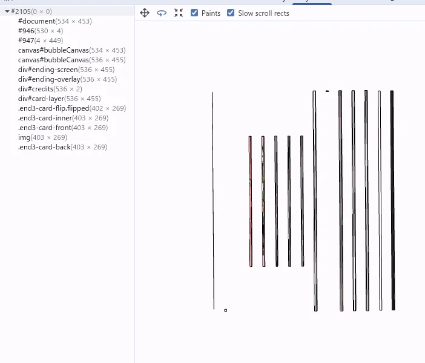This screenshot has height=363, width=425.
Task: Toggle the Paints checkbox
Action: tap(194, 13)
